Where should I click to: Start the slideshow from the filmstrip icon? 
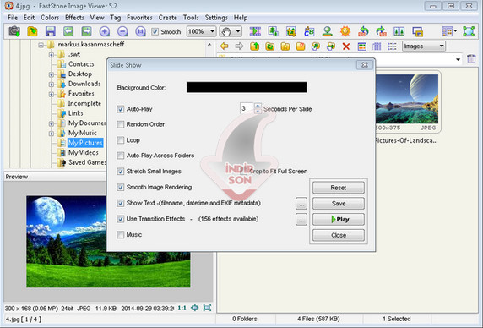pyautogui.click(x=255, y=31)
